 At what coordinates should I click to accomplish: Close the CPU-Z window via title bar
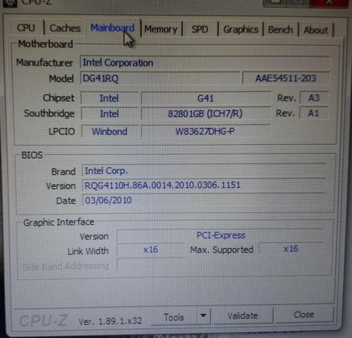[x=329, y=3]
